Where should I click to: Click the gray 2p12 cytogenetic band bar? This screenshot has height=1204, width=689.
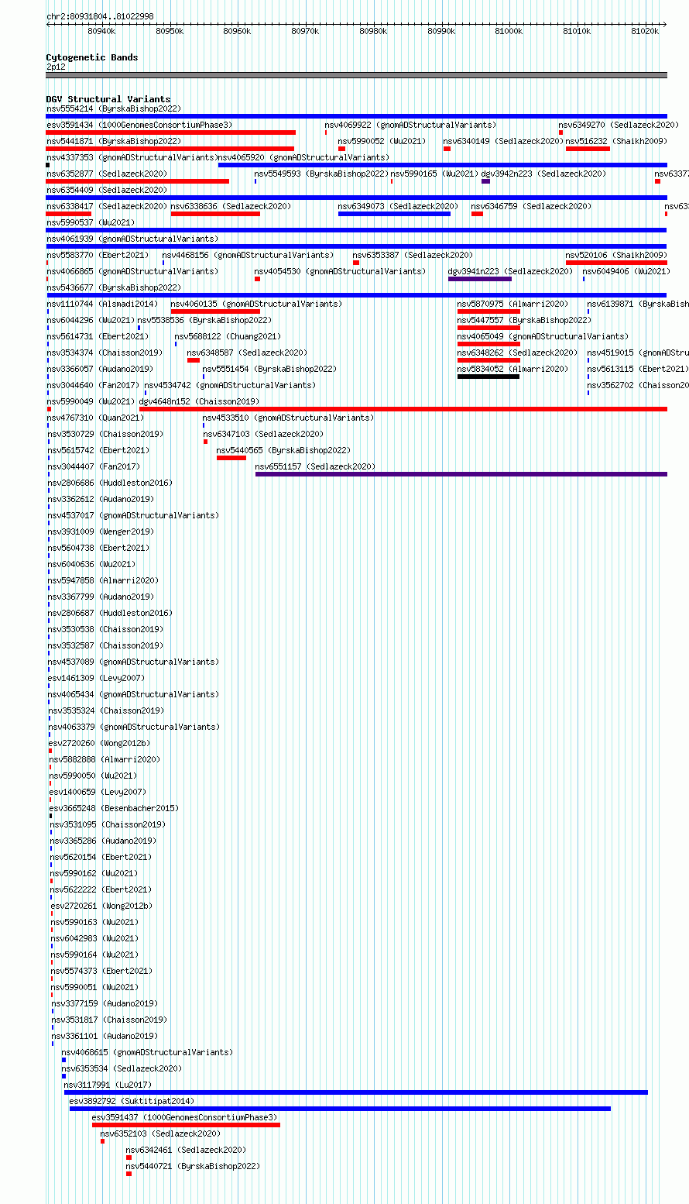point(357,75)
